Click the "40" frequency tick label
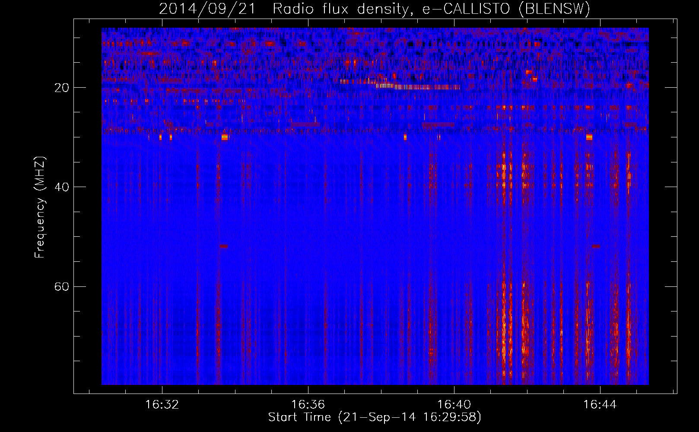Image resolution: width=699 pixels, height=432 pixels. coord(62,187)
